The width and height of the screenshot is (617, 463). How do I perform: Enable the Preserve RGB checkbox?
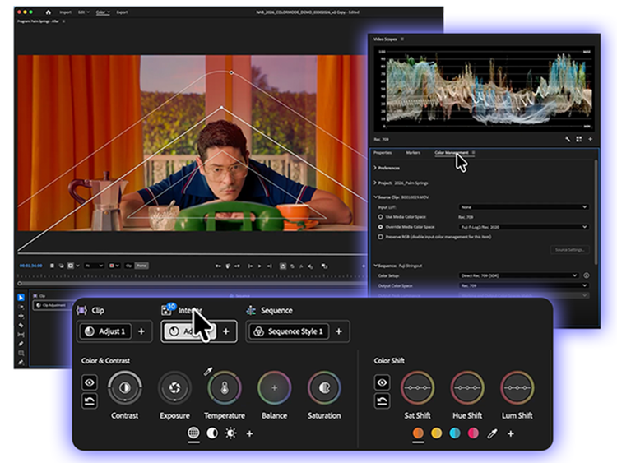[380, 236]
